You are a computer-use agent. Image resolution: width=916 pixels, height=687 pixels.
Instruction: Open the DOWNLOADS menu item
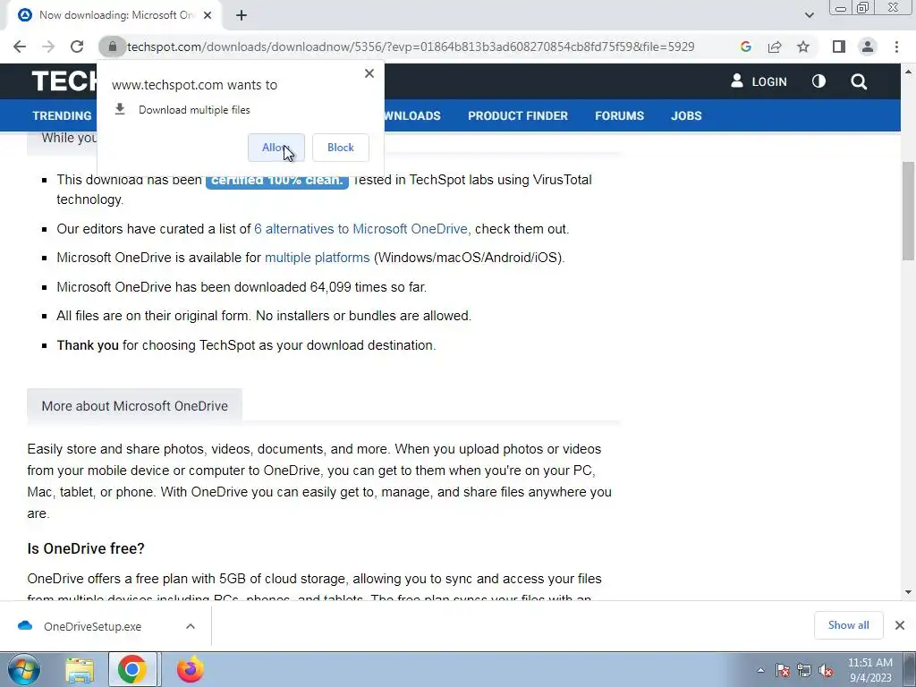pos(412,115)
